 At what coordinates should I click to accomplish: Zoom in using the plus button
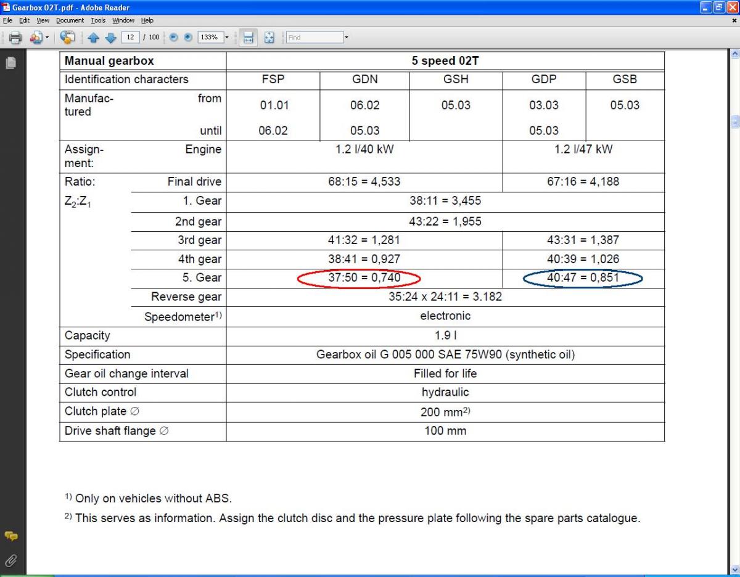187,38
